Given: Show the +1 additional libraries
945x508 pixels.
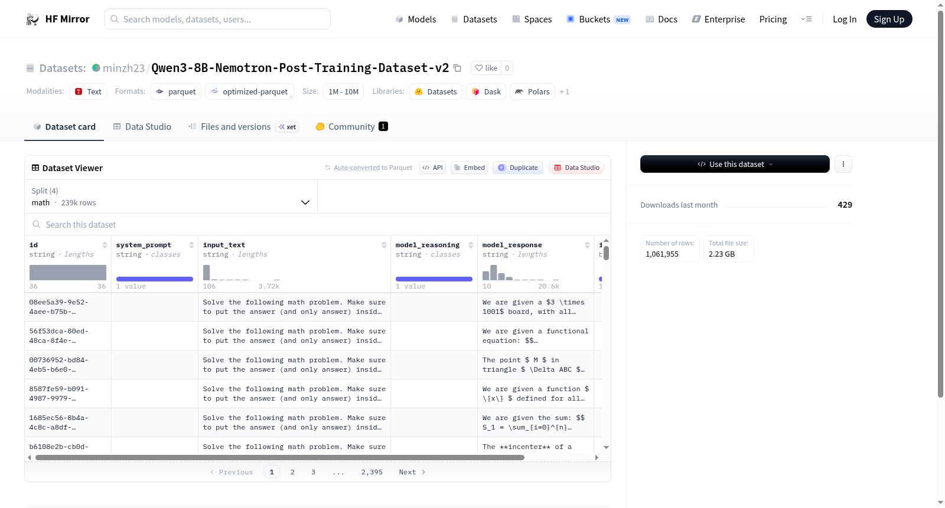Looking at the screenshot, I should [x=565, y=91].
